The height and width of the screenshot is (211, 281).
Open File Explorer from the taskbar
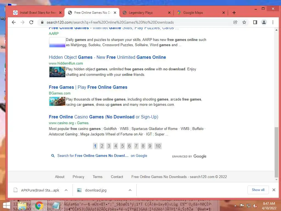point(22,206)
